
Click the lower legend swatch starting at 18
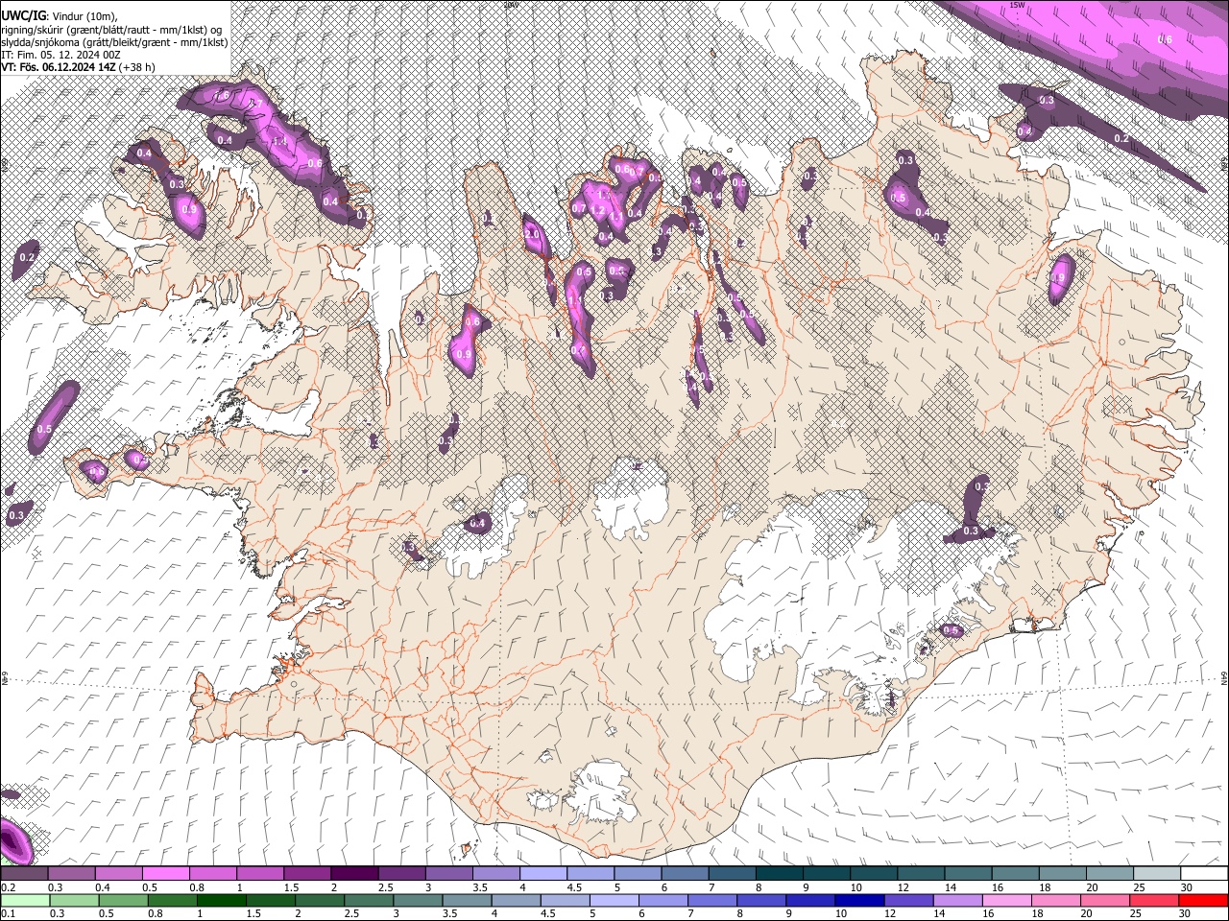[1054, 900]
